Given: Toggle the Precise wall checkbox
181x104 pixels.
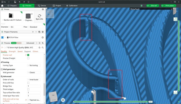Looking at the screenshot, I should click(x=28, y=55).
